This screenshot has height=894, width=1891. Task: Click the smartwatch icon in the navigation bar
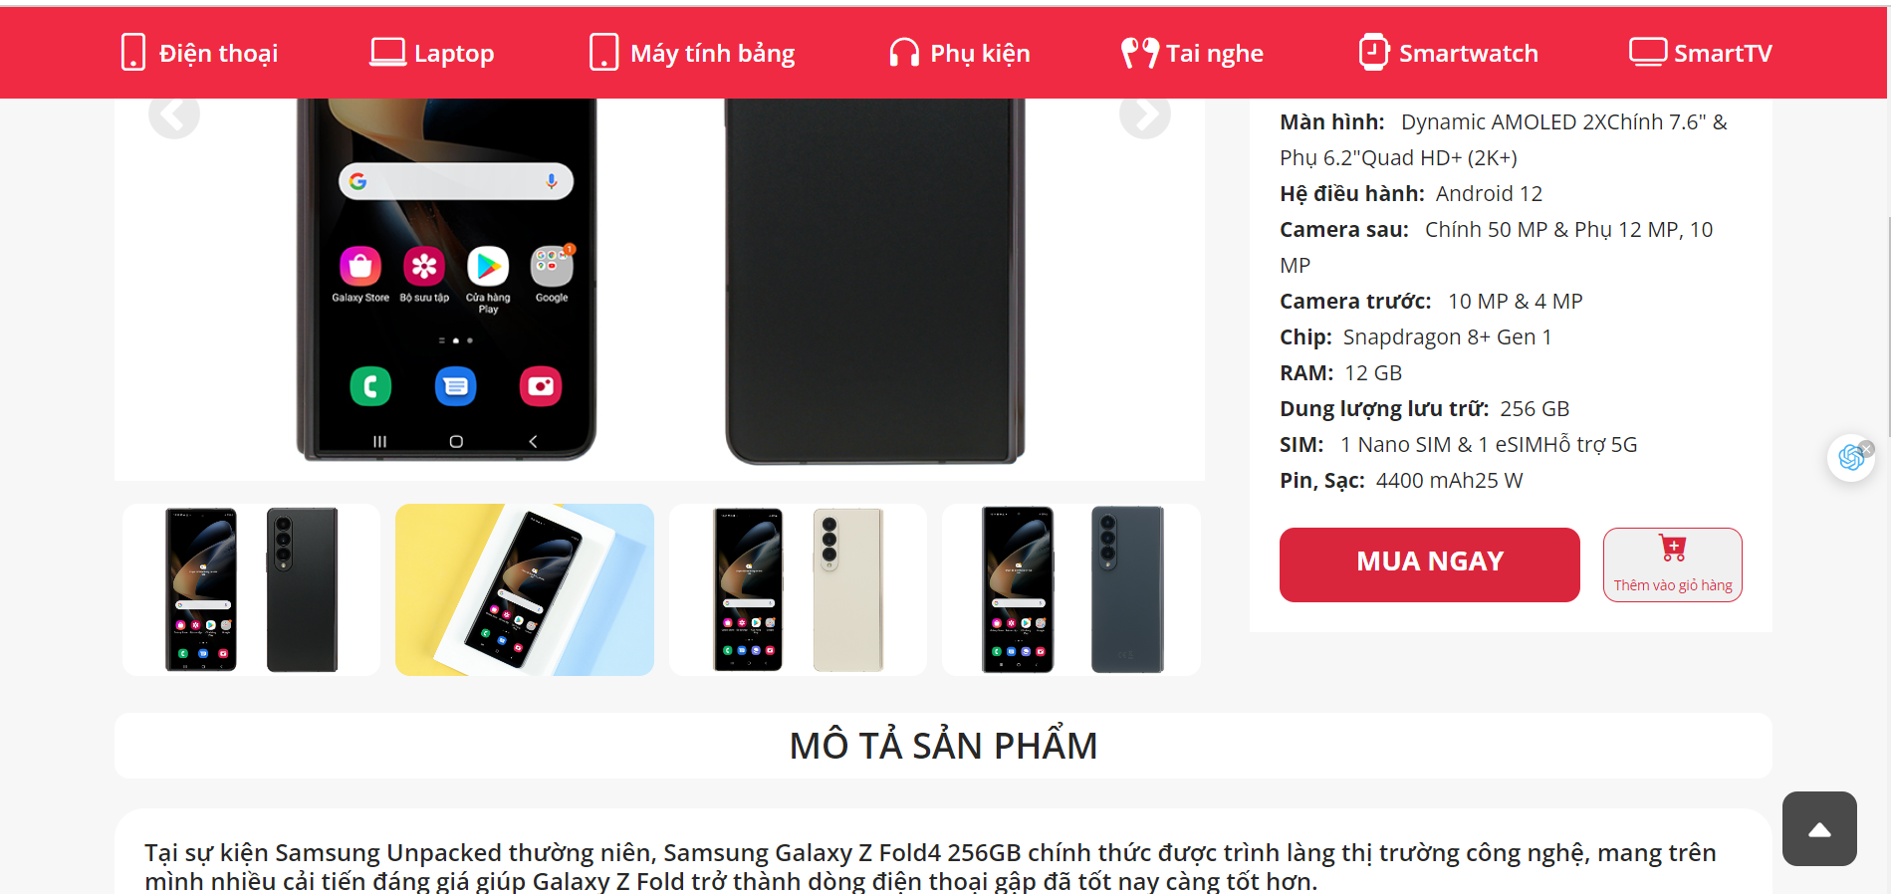[x=1373, y=52]
